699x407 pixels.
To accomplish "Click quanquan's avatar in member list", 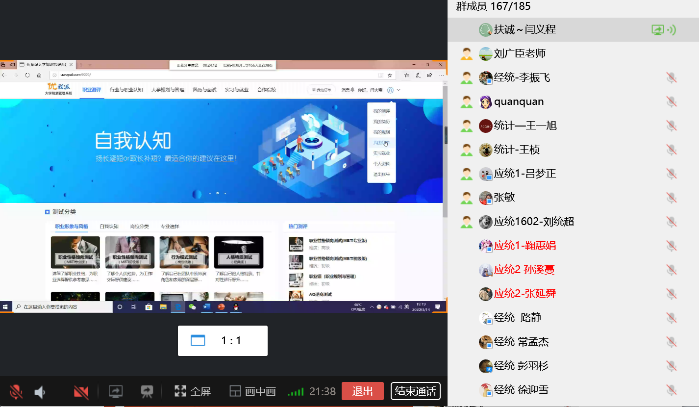I will tap(485, 102).
